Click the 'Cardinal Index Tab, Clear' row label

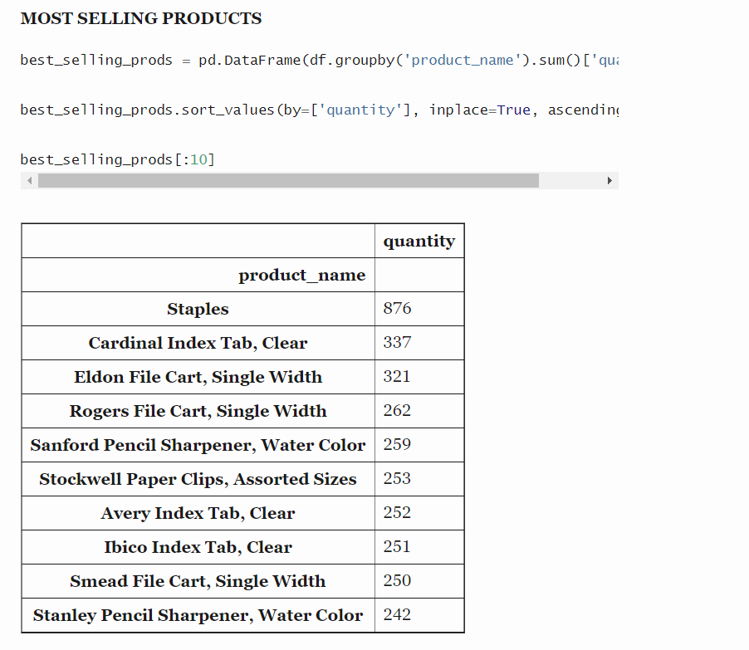[198, 344]
